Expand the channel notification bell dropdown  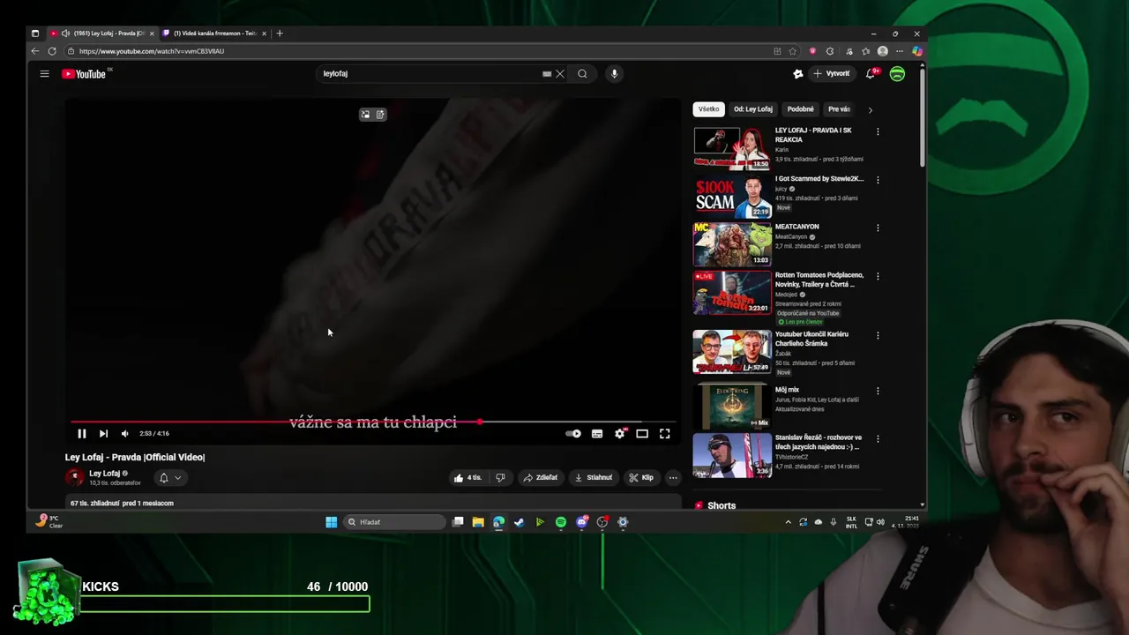point(170,478)
